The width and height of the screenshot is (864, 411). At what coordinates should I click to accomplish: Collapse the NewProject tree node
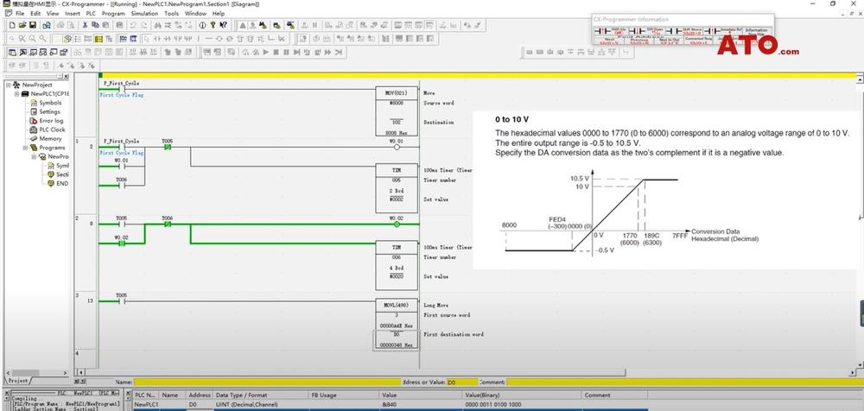point(9,85)
